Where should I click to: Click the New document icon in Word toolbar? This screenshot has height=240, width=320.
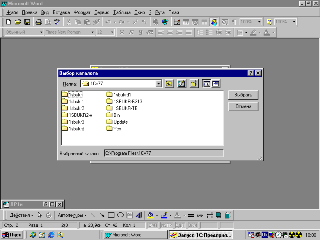tap(8, 22)
